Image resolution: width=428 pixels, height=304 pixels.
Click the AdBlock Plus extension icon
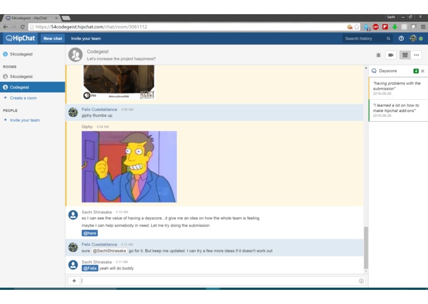(x=376, y=26)
